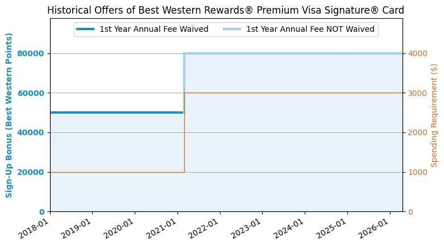The image size is (444, 246).
Task: Click the 20000 tick label
Action: 33,172
